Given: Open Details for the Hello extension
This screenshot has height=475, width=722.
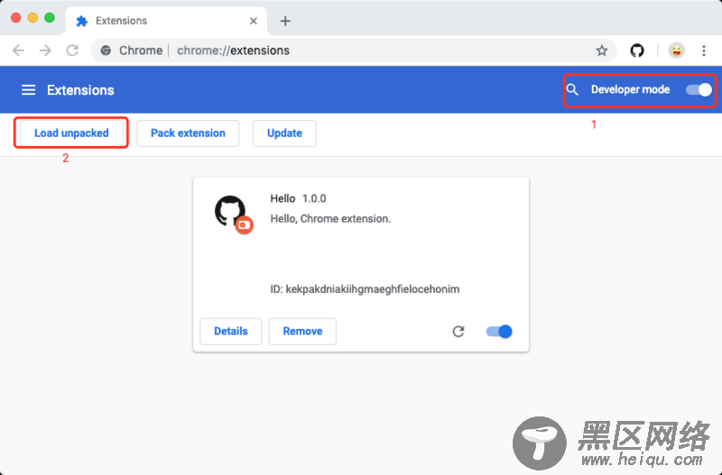Looking at the screenshot, I should click(231, 331).
